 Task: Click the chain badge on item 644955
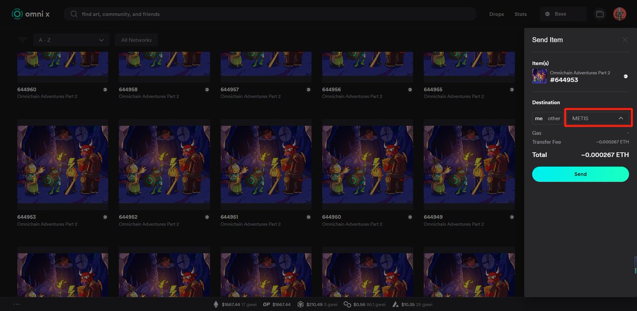click(511, 90)
